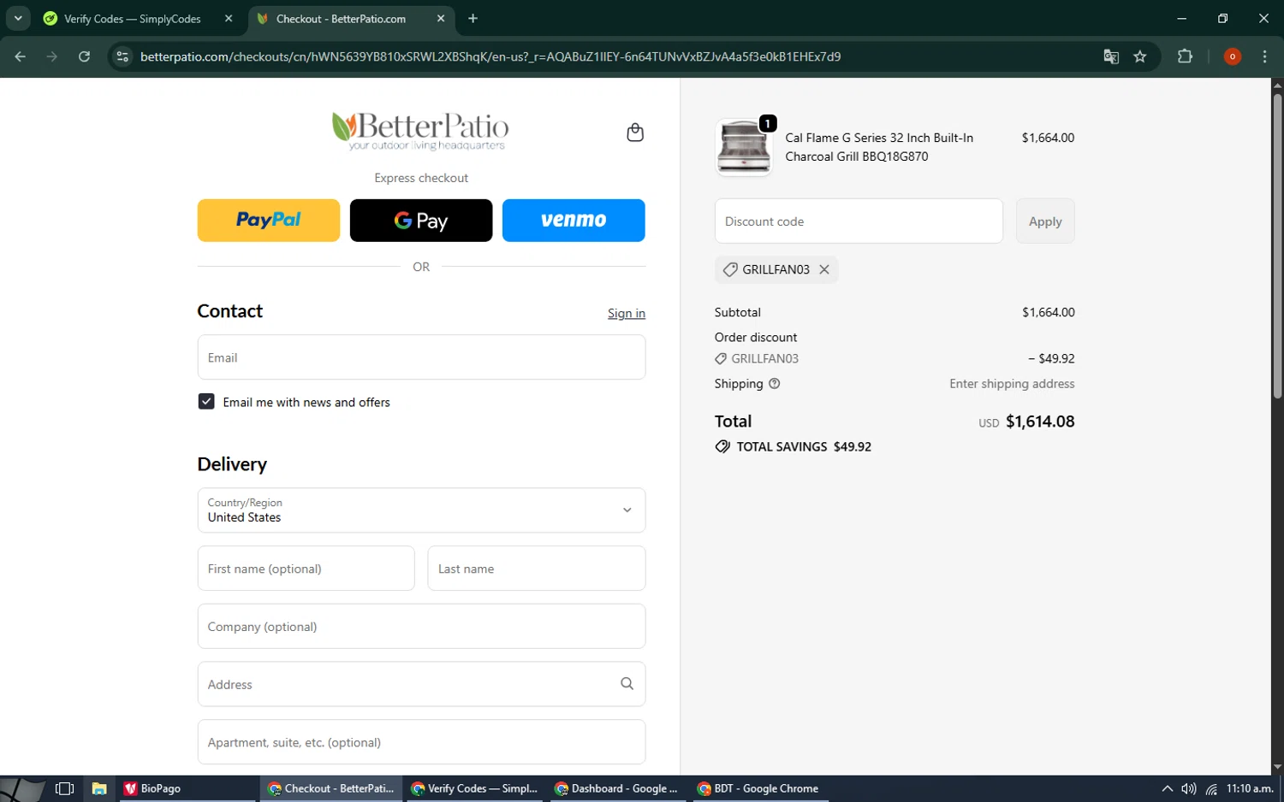Open the shopping bag cart icon

tap(635, 133)
